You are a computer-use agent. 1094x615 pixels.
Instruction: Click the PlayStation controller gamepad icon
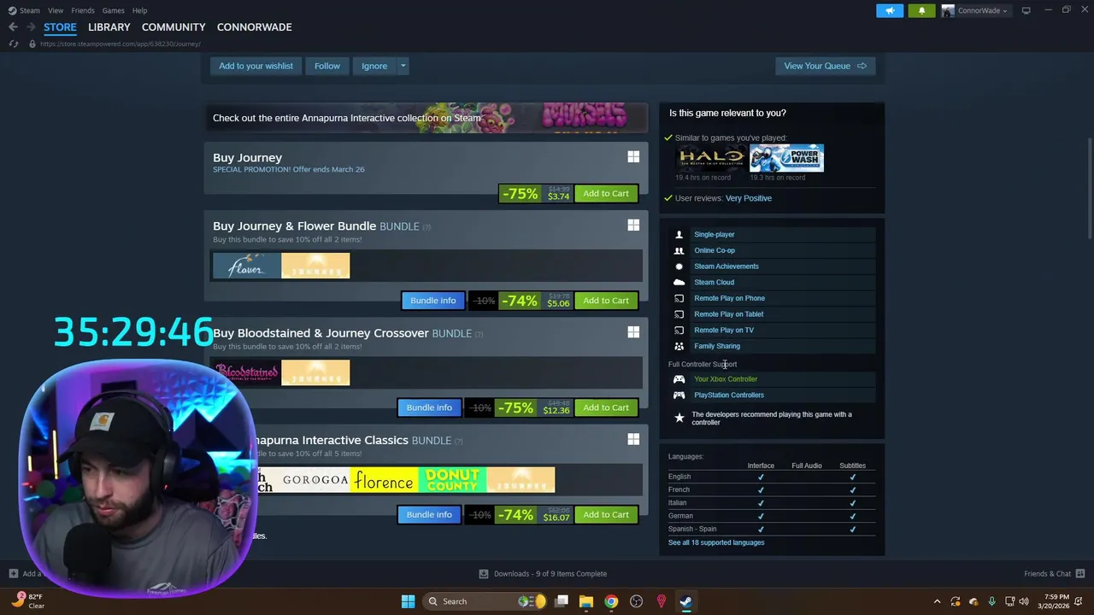[x=679, y=395]
